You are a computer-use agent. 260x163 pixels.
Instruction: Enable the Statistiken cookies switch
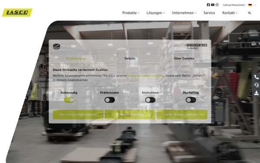tap(150, 100)
